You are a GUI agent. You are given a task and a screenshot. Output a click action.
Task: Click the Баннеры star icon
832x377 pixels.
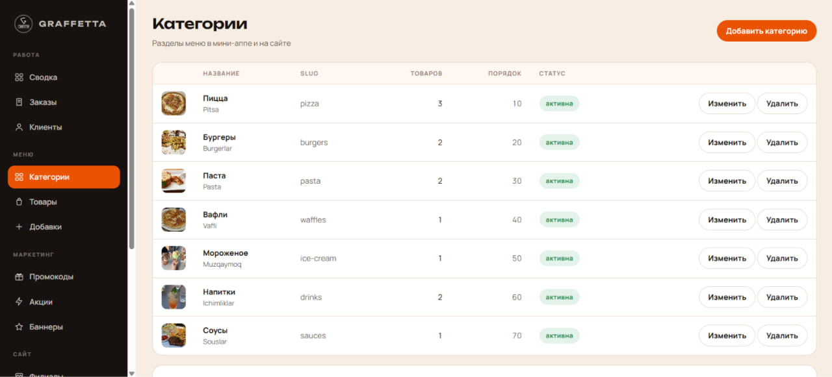click(19, 327)
